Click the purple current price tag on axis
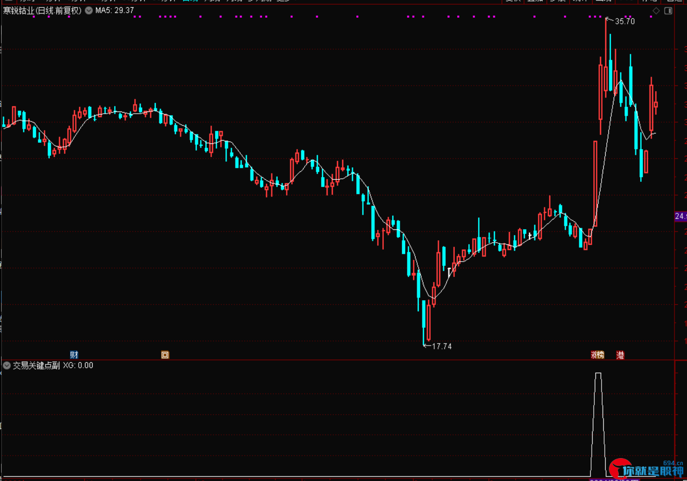Viewport: 687px width, 481px height. click(x=680, y=216)
